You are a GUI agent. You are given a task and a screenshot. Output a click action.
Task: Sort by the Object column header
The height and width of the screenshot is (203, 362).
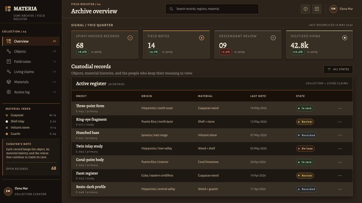coord(81,96)
